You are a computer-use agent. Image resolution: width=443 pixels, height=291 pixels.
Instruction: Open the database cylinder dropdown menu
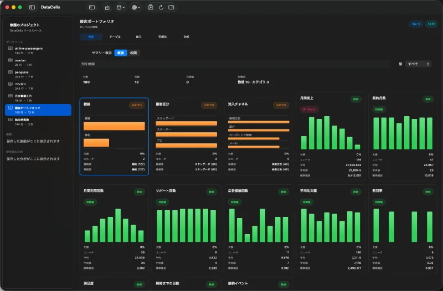[x=121, y=7]
